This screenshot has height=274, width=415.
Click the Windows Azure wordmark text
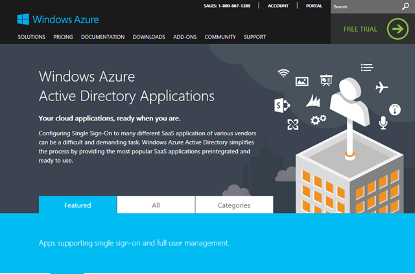point(65,19)
